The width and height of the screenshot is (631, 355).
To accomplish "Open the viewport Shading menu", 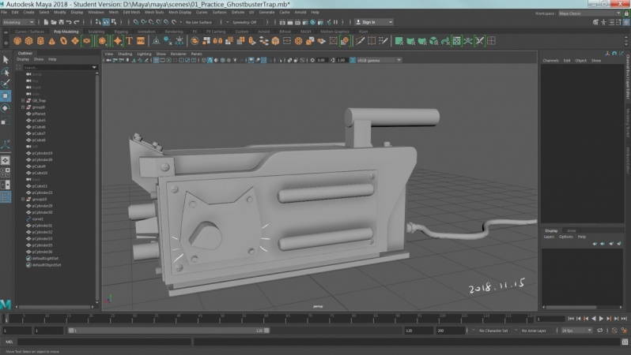I will 125,54.
